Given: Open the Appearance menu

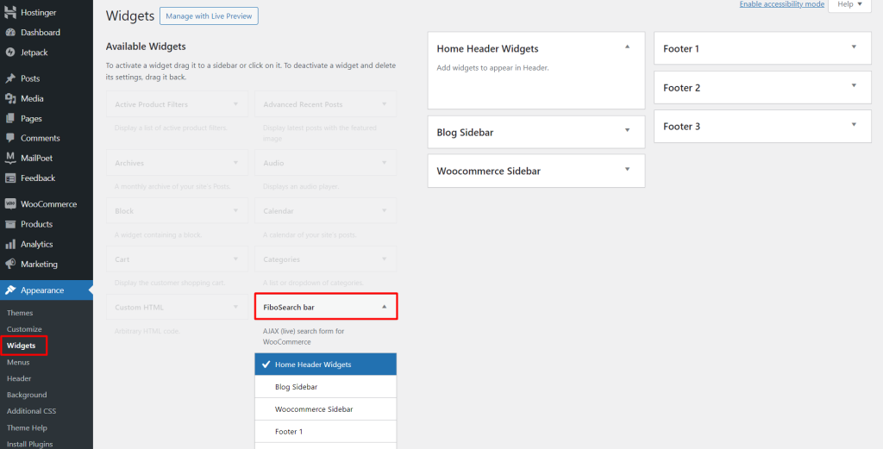Looking at the screenshot, I should 47,290.
